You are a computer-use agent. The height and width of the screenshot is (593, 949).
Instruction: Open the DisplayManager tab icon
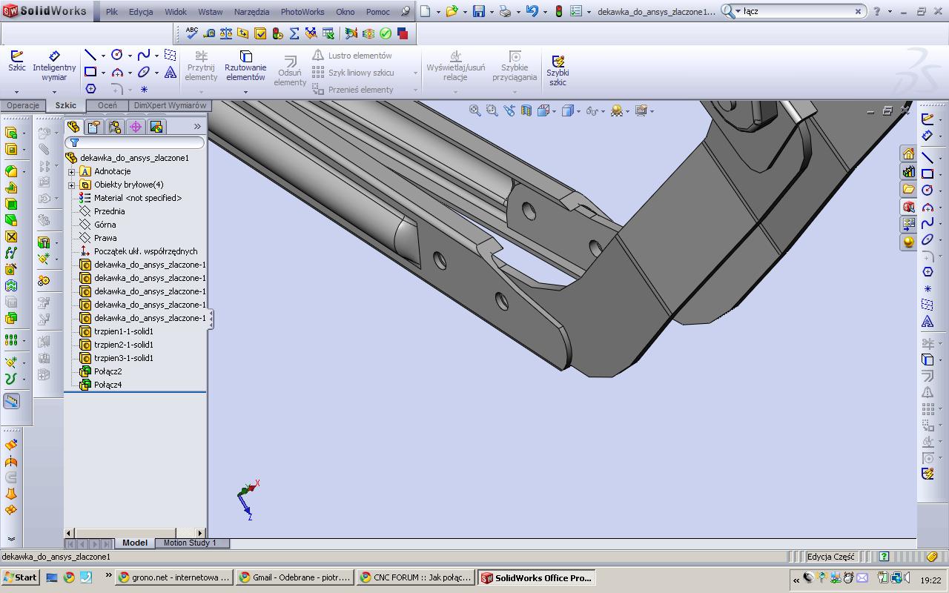(x=156, y=127)
